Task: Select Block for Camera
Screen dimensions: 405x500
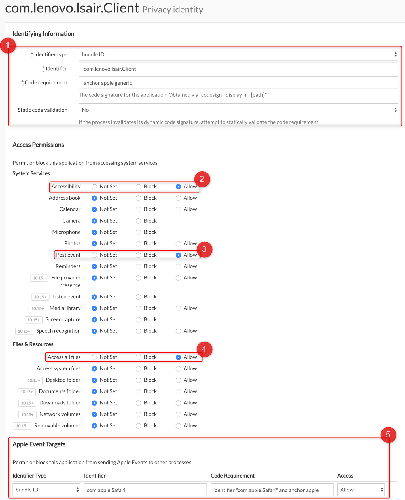Action: pyautogui.click(x=138, y=221)
